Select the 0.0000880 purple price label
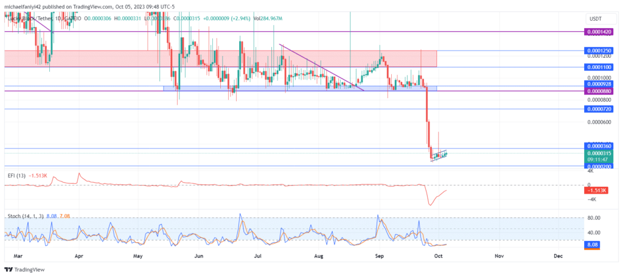 pos(599,91)
